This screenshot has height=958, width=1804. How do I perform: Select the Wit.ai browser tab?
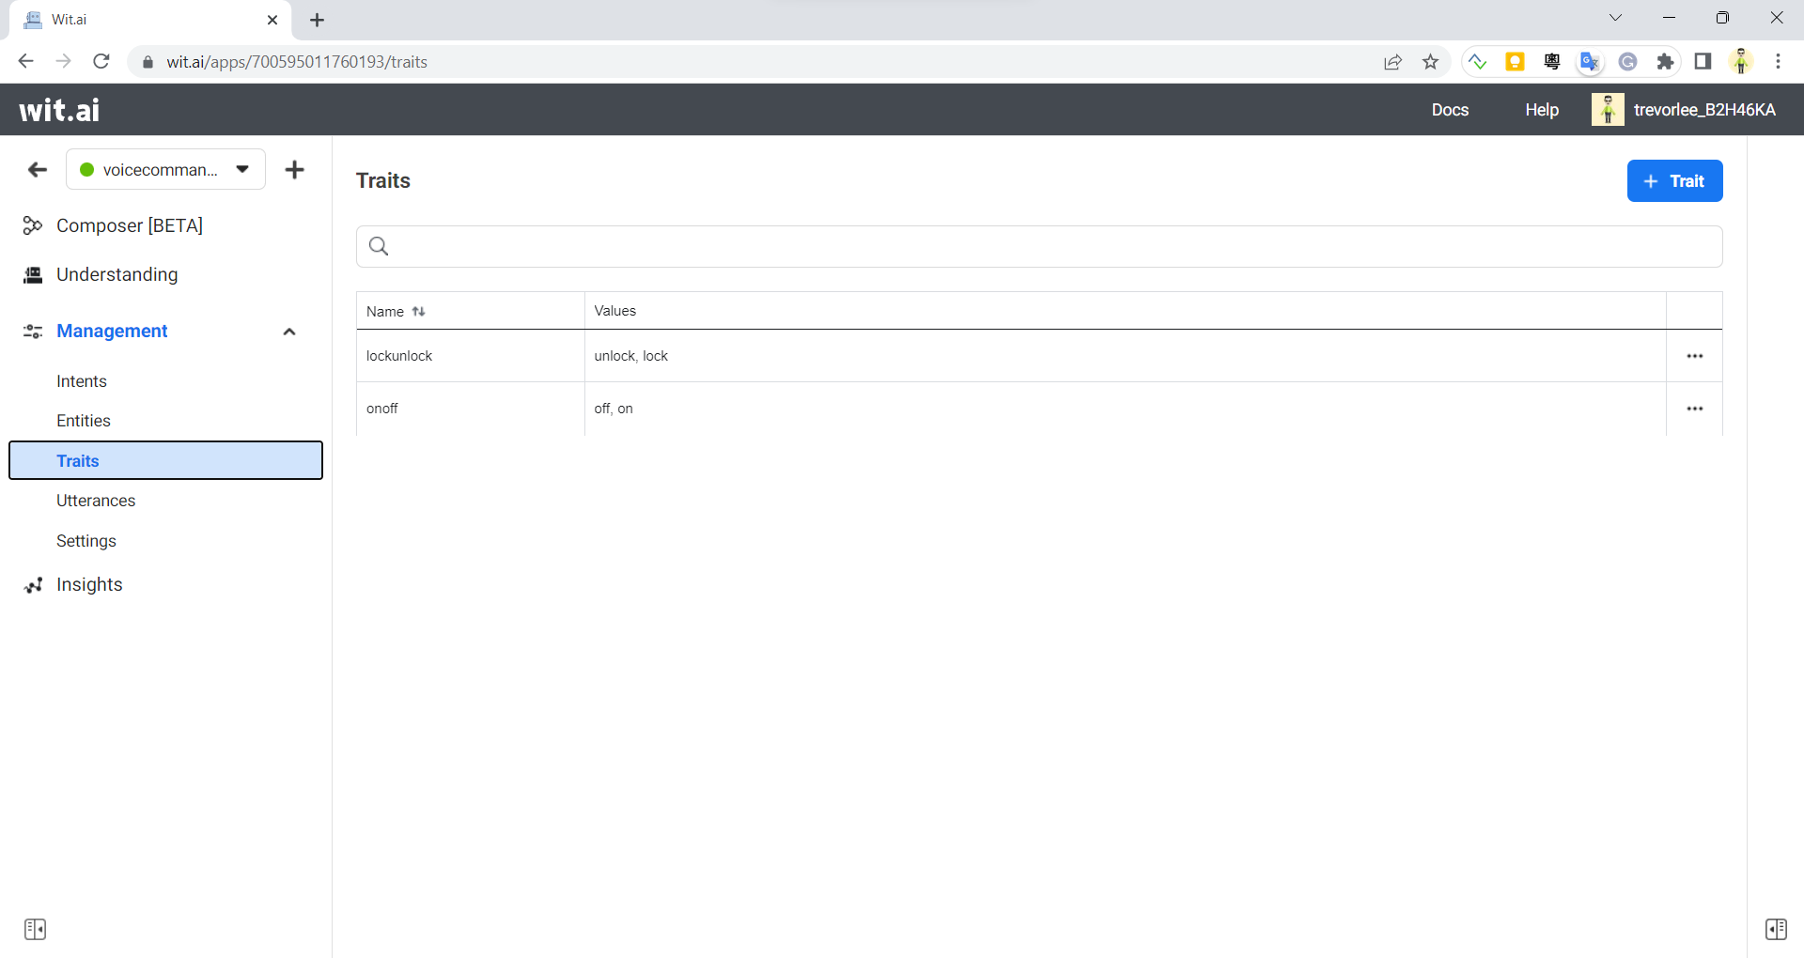coord(150,20)
